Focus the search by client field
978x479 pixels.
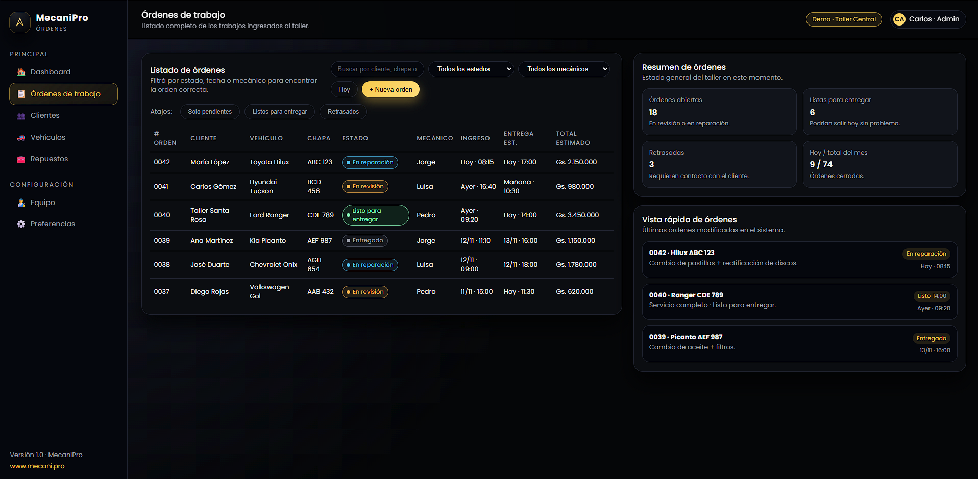[377, 69]
